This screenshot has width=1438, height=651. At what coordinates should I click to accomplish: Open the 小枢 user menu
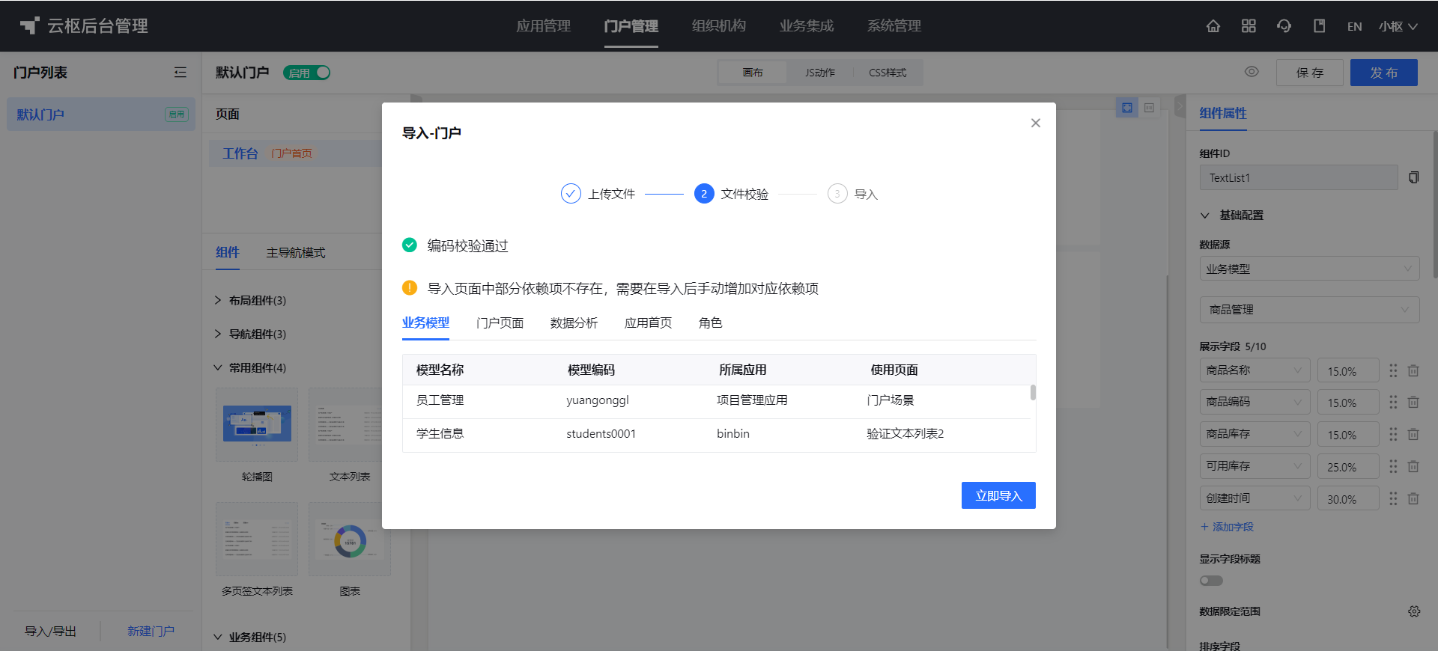coord(1398,26)
